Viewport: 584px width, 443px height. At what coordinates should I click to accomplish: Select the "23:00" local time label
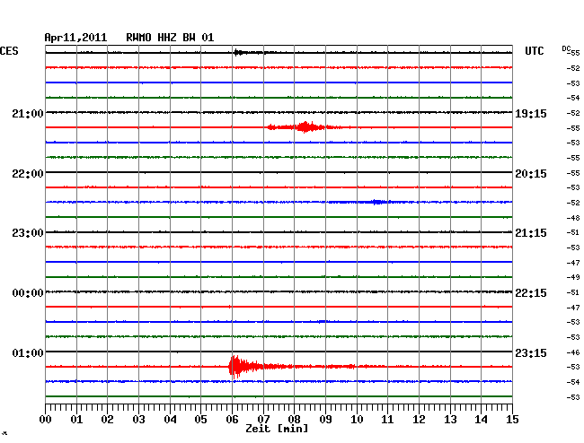coord(28,233)
